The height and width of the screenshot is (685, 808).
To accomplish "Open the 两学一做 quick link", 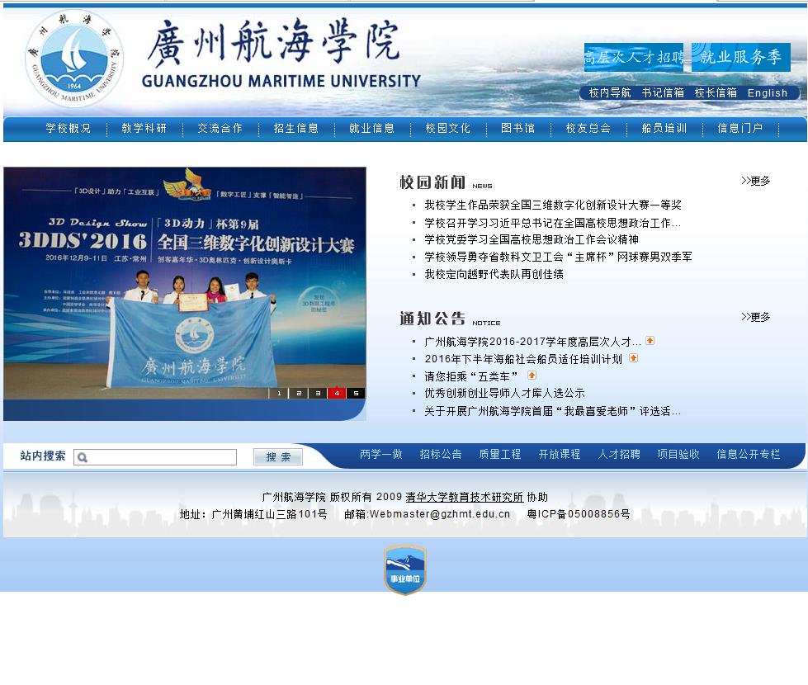I will [x=380, y=454].
